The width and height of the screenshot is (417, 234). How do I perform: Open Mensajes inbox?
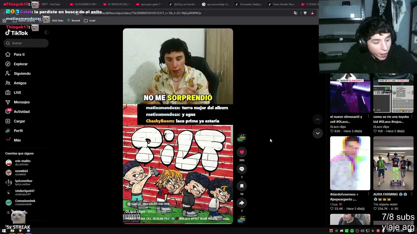pos(22,102)
